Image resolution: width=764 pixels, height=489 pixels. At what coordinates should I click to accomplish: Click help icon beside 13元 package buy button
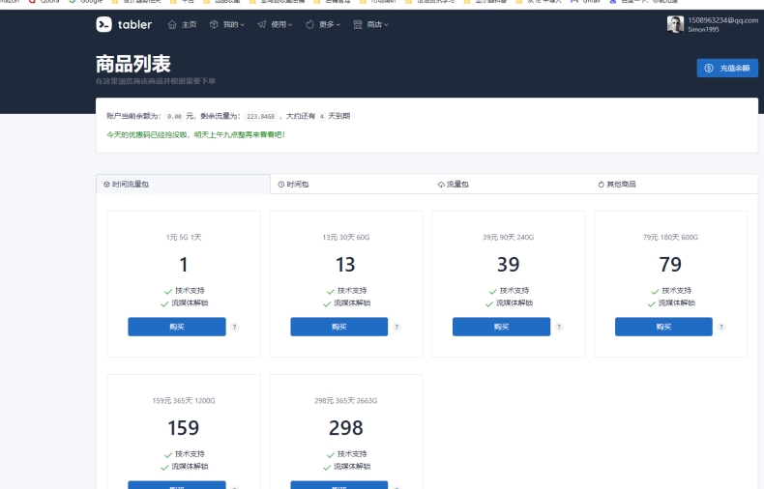pos(397,328)
